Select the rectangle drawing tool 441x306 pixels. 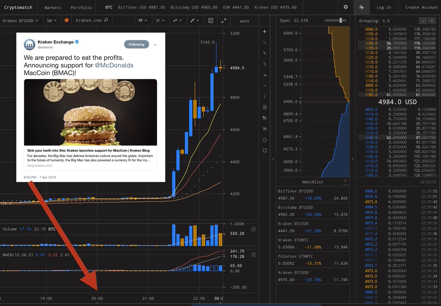pos(265,150)
